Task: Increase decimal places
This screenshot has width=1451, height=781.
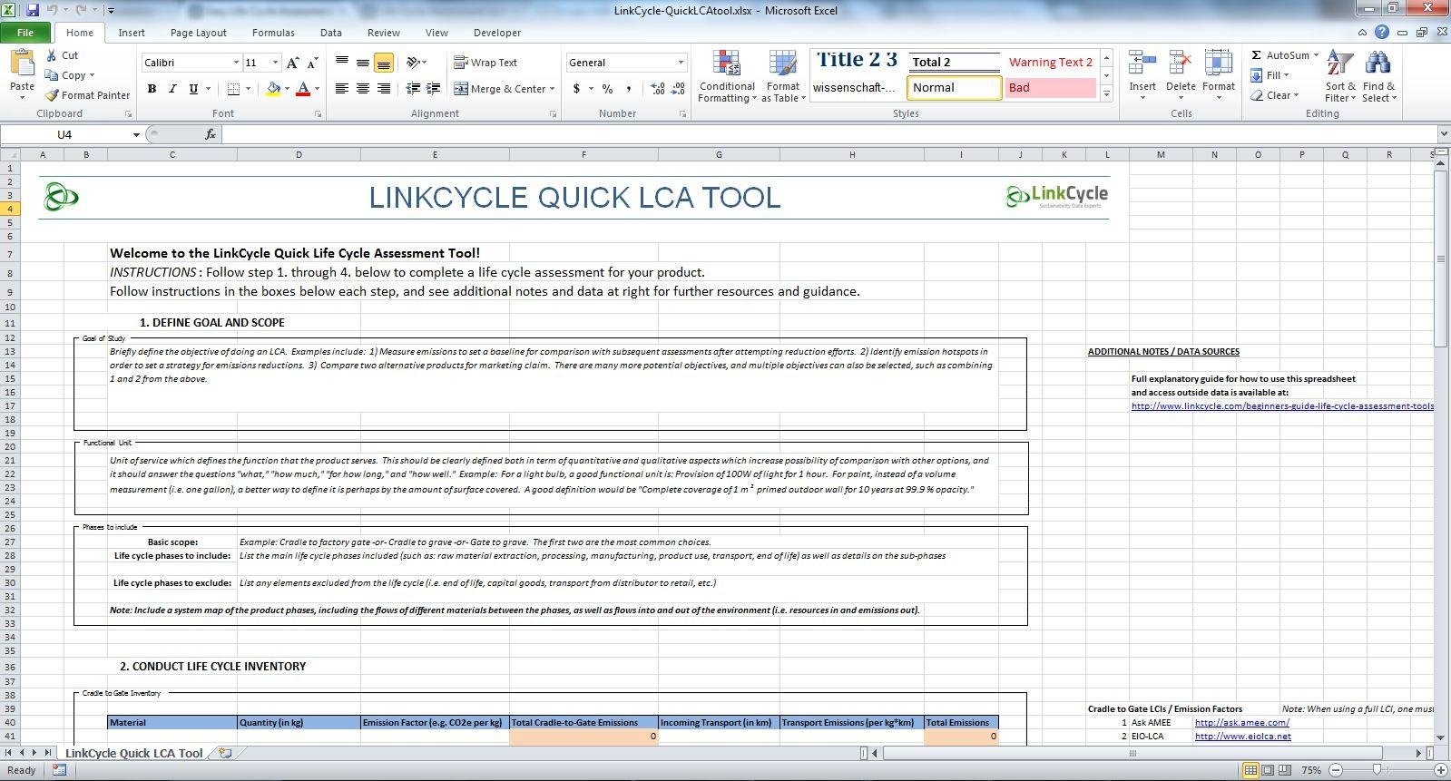Action: pyautogui.click(x=657, y=89)
